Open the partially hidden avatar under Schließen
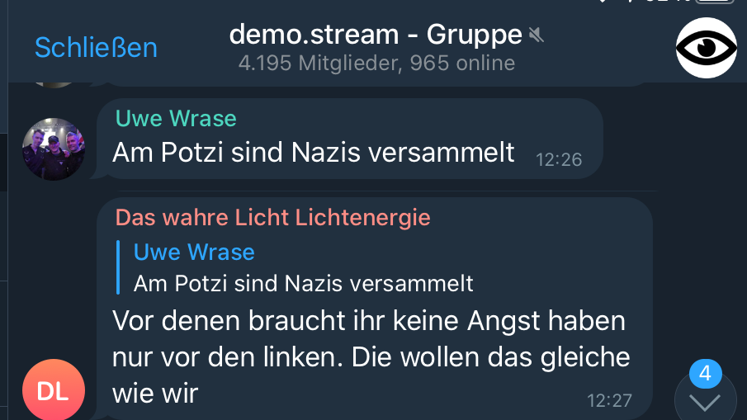 pos(54,85)
